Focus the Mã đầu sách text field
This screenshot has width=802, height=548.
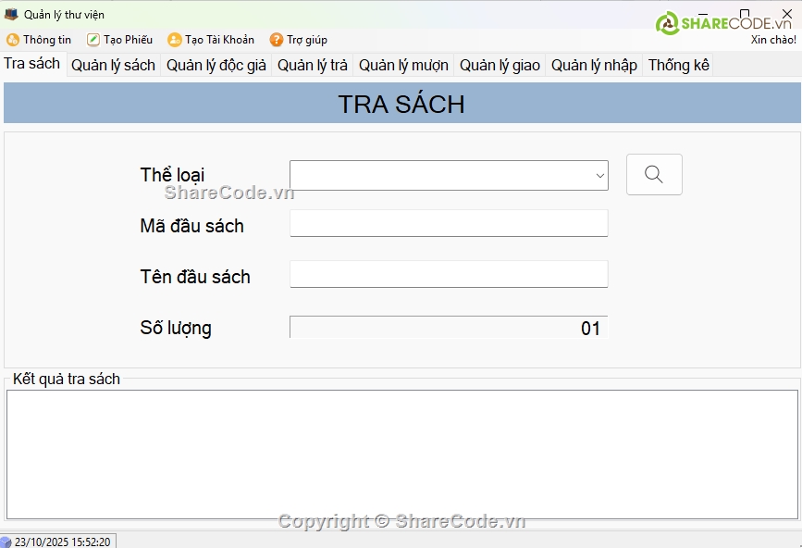point(449,223)
